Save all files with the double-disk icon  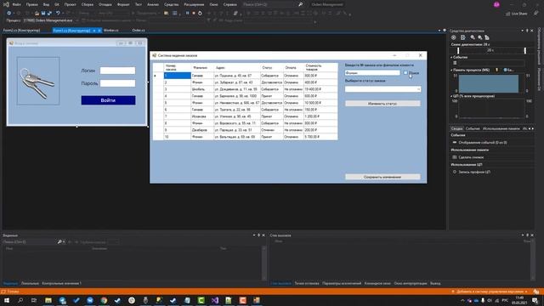click(x=49, y=14)
